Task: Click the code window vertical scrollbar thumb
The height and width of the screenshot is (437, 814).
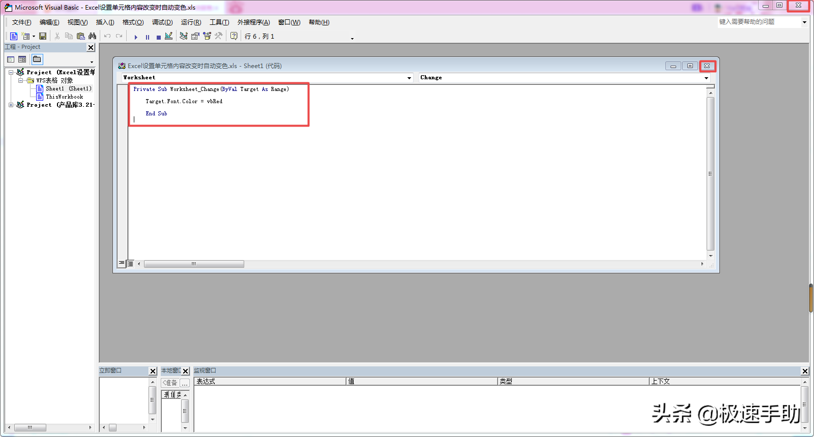Action: [711, 174]
